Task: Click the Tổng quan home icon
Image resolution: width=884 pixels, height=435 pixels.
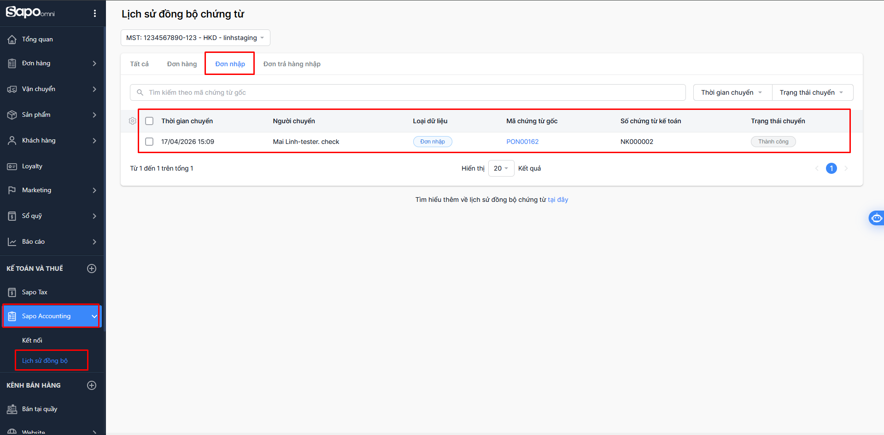Action: 12,40
